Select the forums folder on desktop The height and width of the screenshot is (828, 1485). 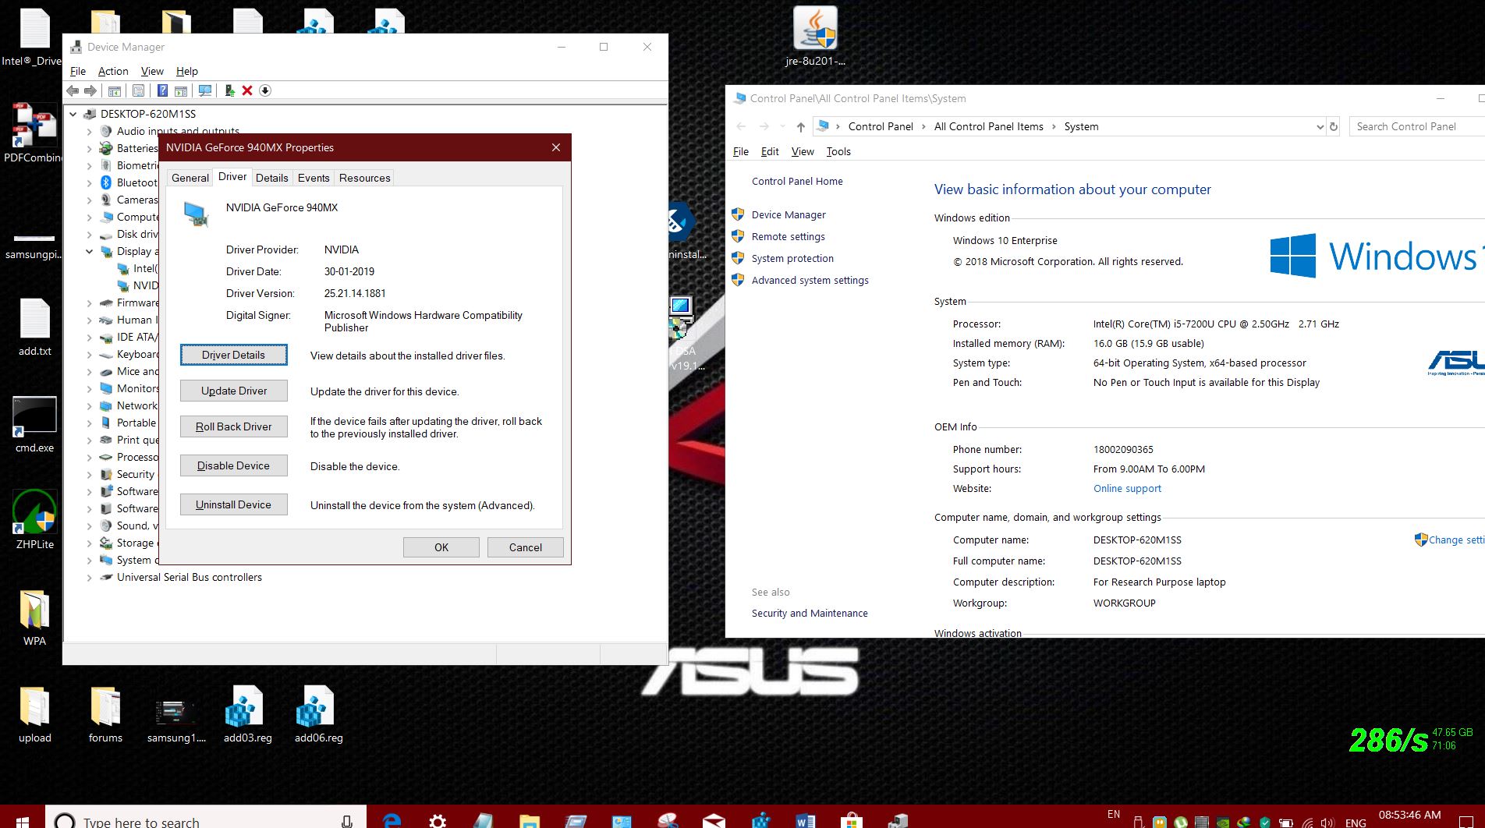click(105, 714)
